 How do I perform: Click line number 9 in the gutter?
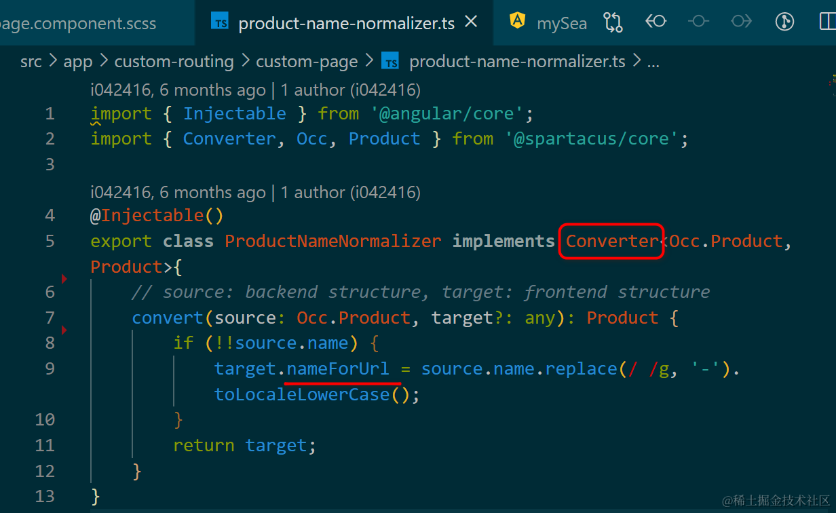coord(50,368)
